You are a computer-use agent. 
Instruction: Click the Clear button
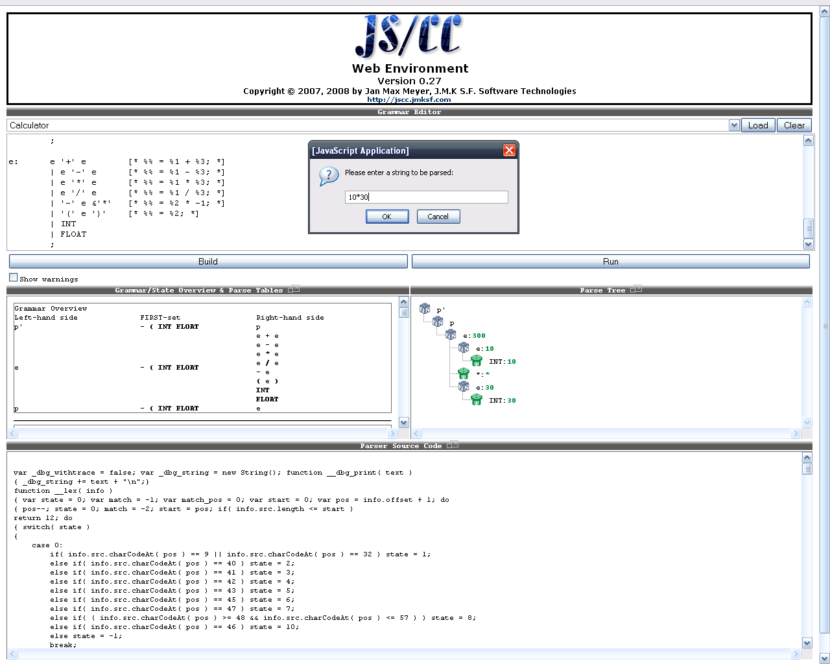click(x=794, y=125)
